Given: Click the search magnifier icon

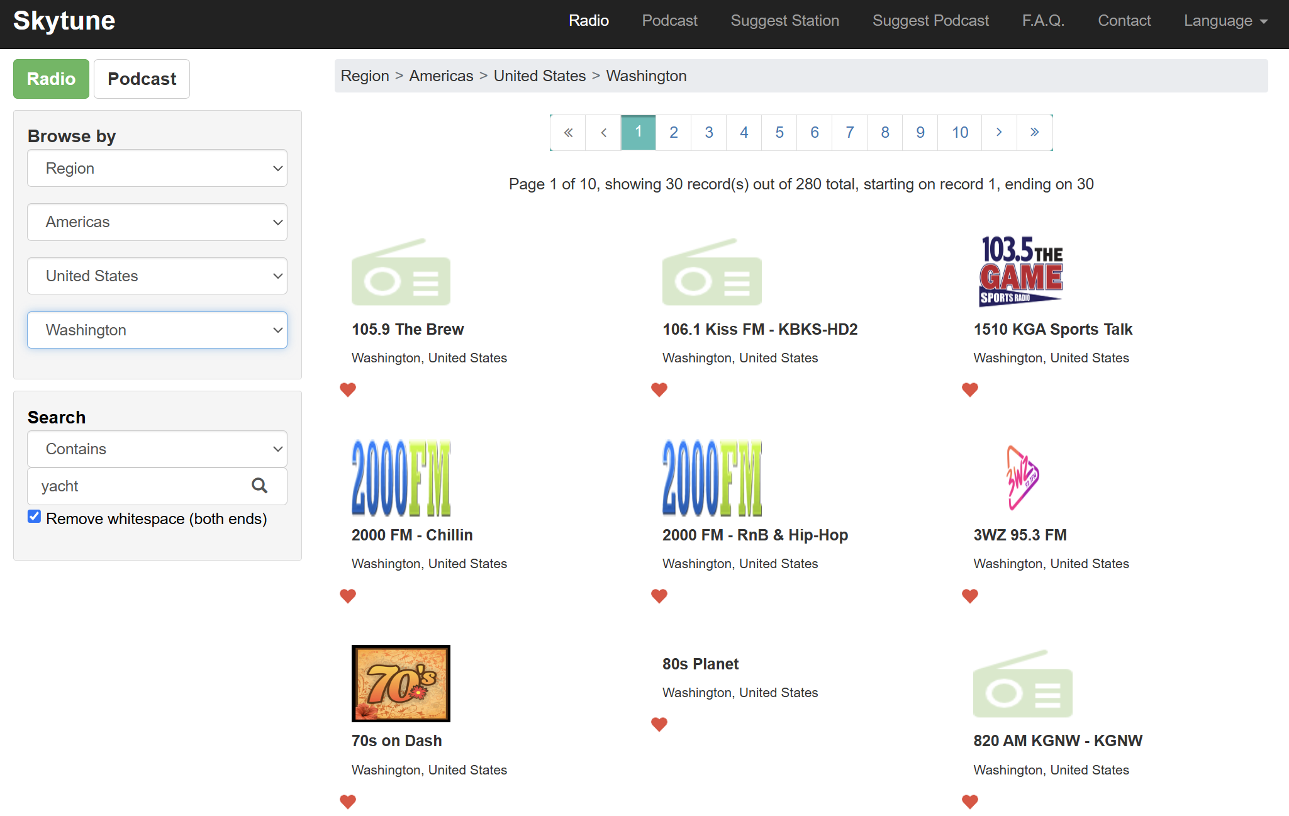Looking at the screenshot, I should [x=259, y=486].
